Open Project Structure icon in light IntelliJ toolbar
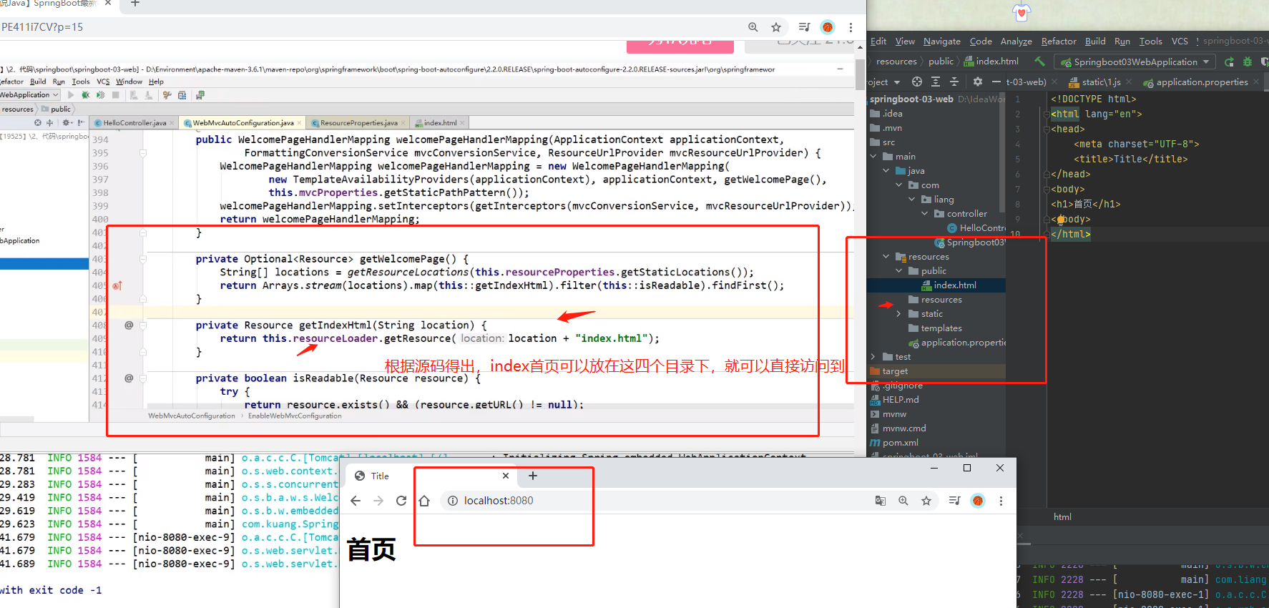Screen dimensions: 1269x608 [x=182, y=94]
